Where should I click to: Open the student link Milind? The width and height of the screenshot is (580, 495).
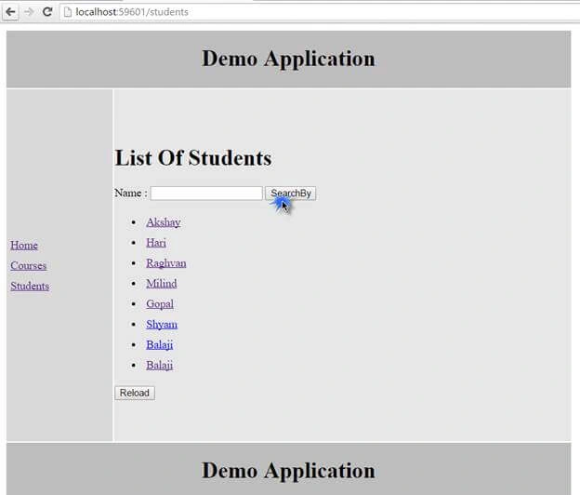[x=162, y=283]
